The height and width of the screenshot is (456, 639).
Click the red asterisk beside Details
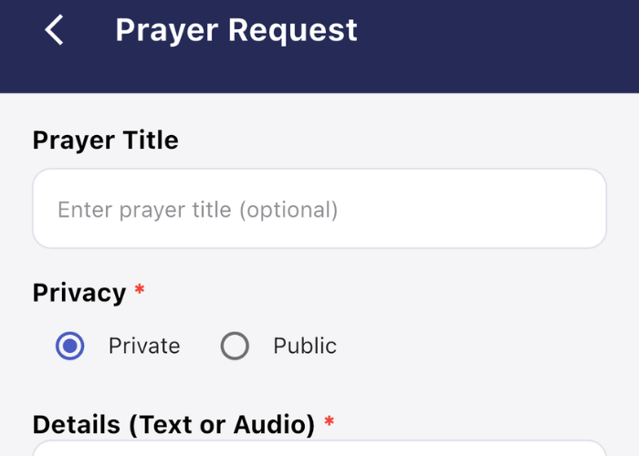(329, 422)
